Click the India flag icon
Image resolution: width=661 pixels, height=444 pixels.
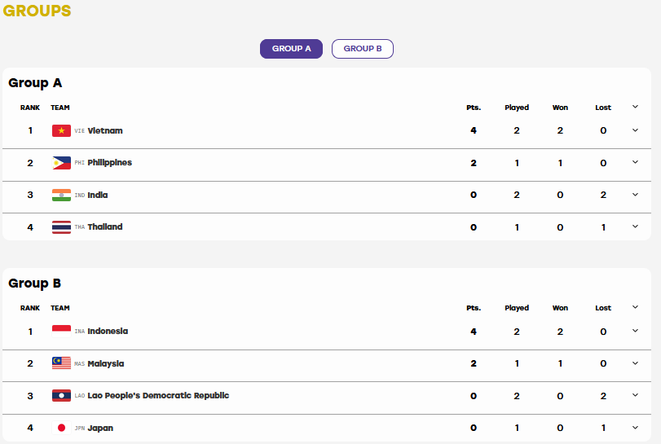[62, 195]
